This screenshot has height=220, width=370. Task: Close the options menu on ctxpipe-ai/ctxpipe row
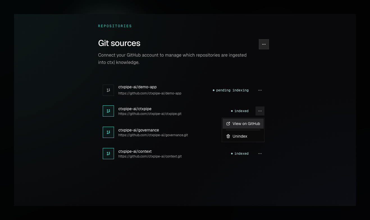260,111
